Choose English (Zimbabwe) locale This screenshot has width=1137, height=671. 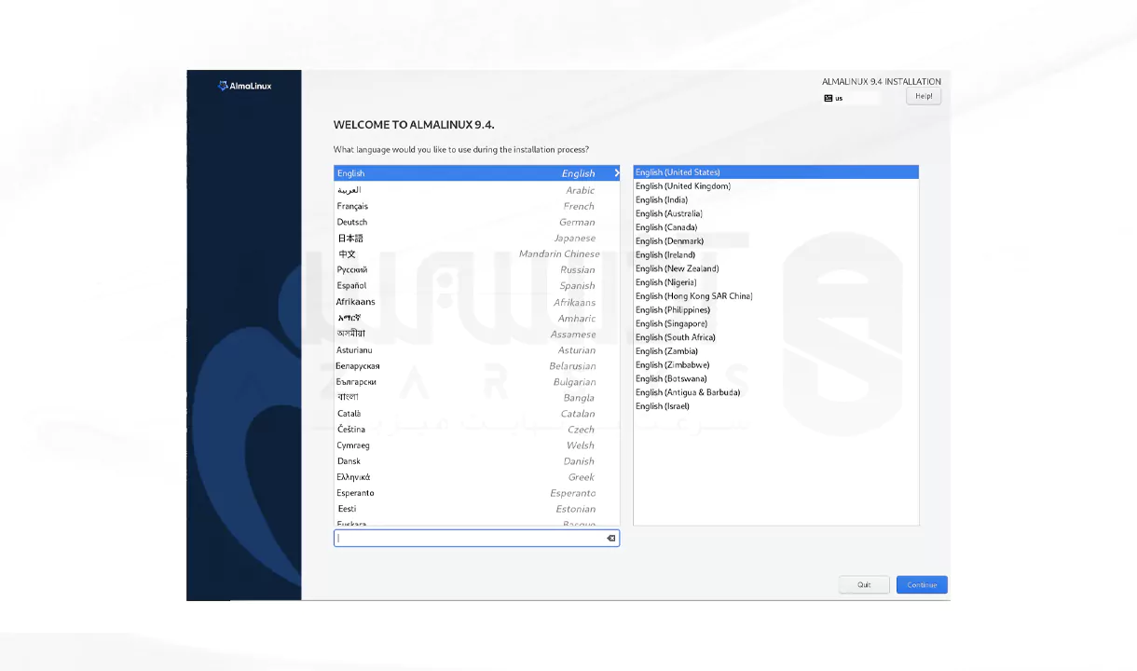coord(775,365)
